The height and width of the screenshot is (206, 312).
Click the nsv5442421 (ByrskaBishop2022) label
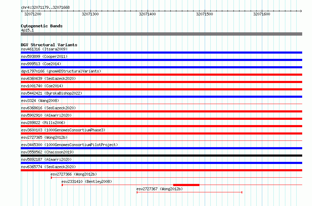(x=52, y=93)
